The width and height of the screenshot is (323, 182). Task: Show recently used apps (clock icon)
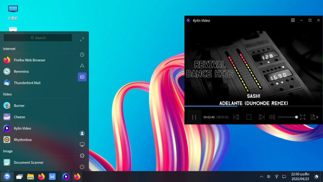[x=82, y=55]
